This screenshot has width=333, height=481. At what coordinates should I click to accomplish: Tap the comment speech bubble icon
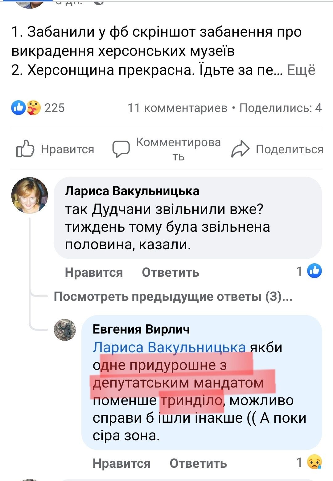click(121, 149)
